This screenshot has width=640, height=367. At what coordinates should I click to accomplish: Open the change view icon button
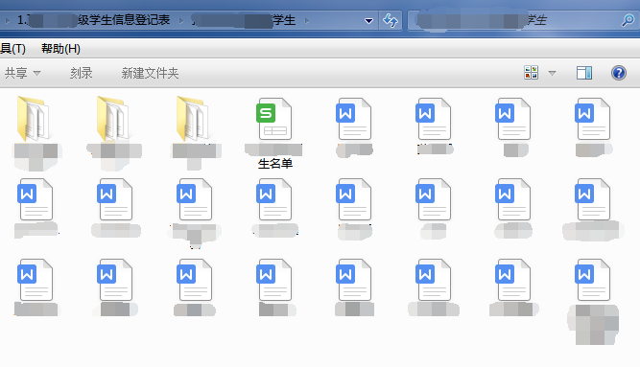[x=531, y=73]
